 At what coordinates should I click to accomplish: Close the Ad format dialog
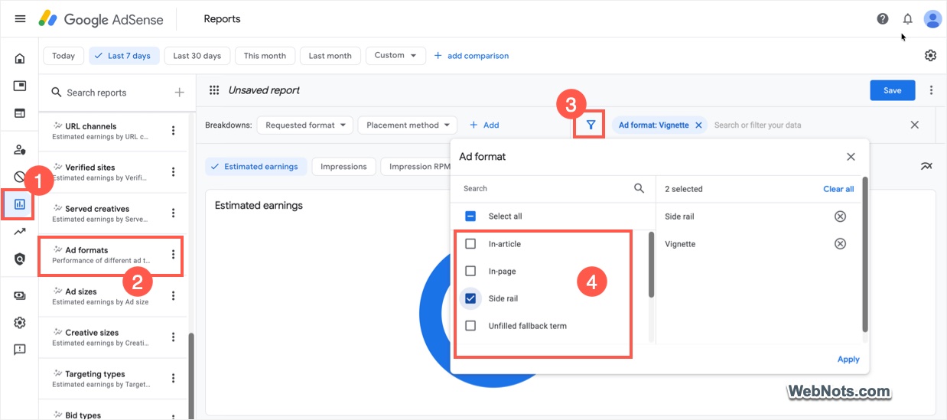[851, 157]
